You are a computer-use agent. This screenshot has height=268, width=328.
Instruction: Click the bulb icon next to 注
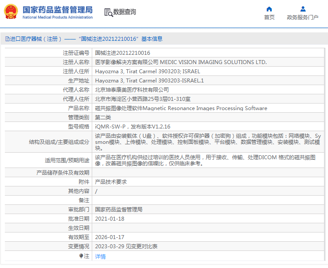[x=81, y=256]
